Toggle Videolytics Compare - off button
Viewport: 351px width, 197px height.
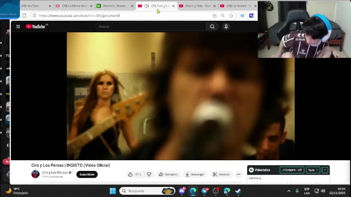point(292,170)
